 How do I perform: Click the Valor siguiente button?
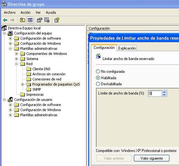pos(152,158)
